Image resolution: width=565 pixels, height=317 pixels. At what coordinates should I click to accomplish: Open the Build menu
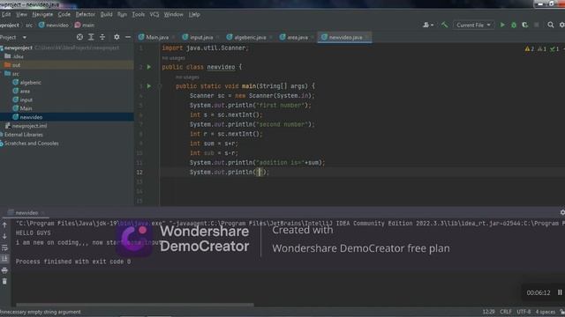(106, 14)
